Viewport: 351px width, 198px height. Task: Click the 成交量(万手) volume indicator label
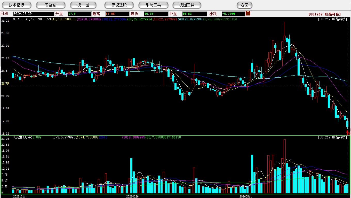click(x=22, y=137)
